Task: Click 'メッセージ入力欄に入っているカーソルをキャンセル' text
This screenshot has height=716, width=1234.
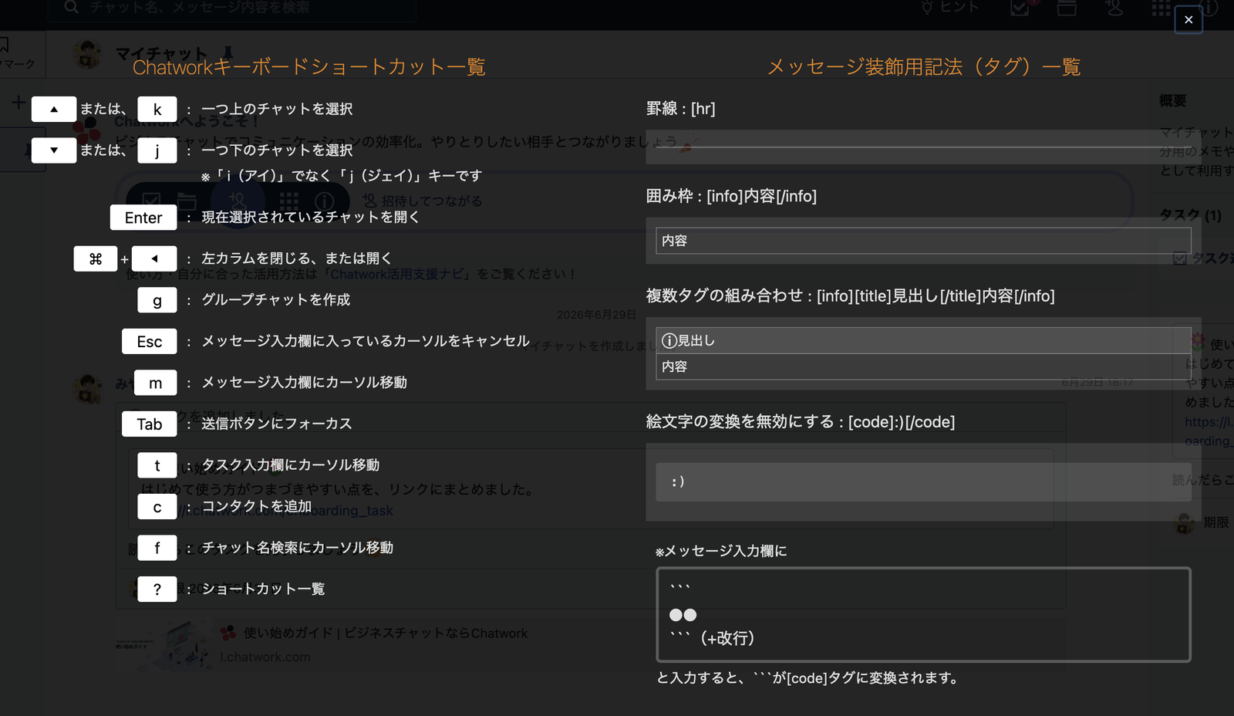Action: [x=366, y=341]
